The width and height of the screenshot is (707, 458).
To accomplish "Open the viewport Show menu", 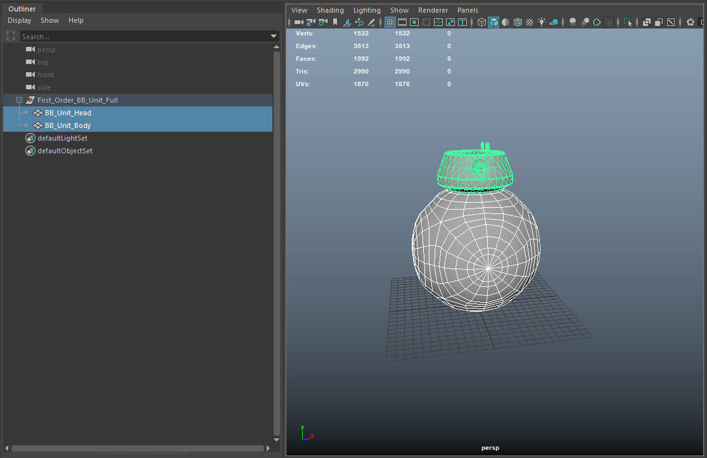I will pos(399,10).
